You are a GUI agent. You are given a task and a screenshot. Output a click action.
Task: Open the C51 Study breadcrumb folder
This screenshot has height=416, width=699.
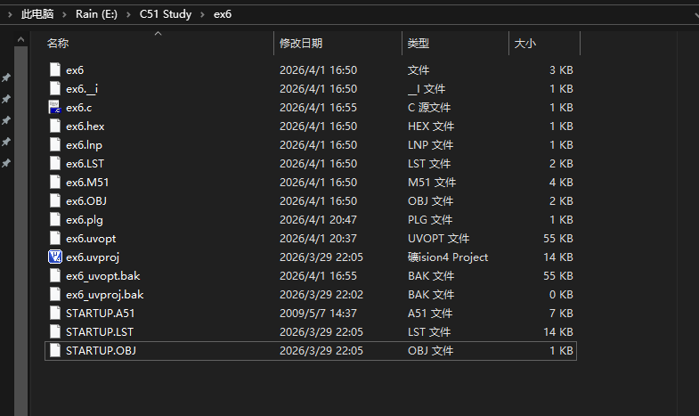[166, 14]
